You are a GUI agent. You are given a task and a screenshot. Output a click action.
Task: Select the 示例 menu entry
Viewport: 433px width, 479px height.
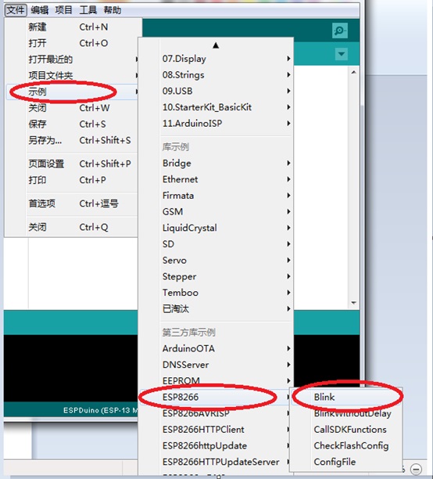72,92
